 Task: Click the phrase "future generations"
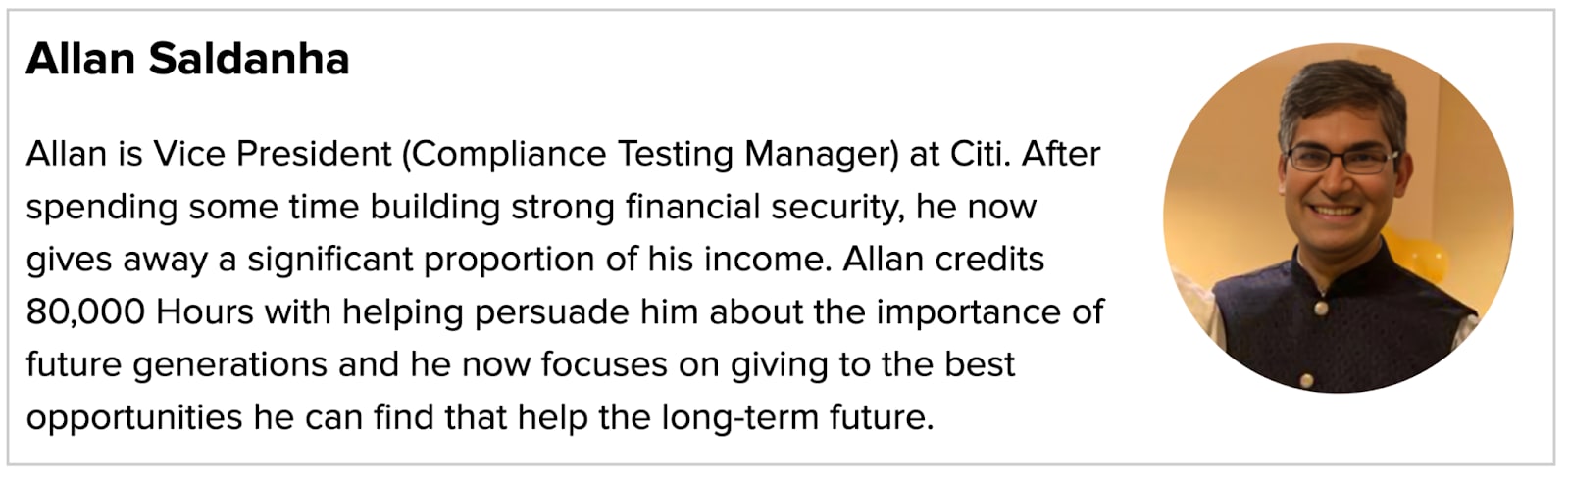[x=177, y=365]
